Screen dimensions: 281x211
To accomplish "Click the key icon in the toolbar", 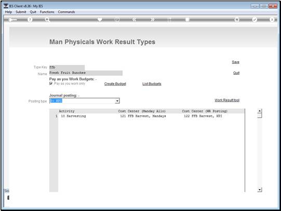I will (x=12, y=20).
